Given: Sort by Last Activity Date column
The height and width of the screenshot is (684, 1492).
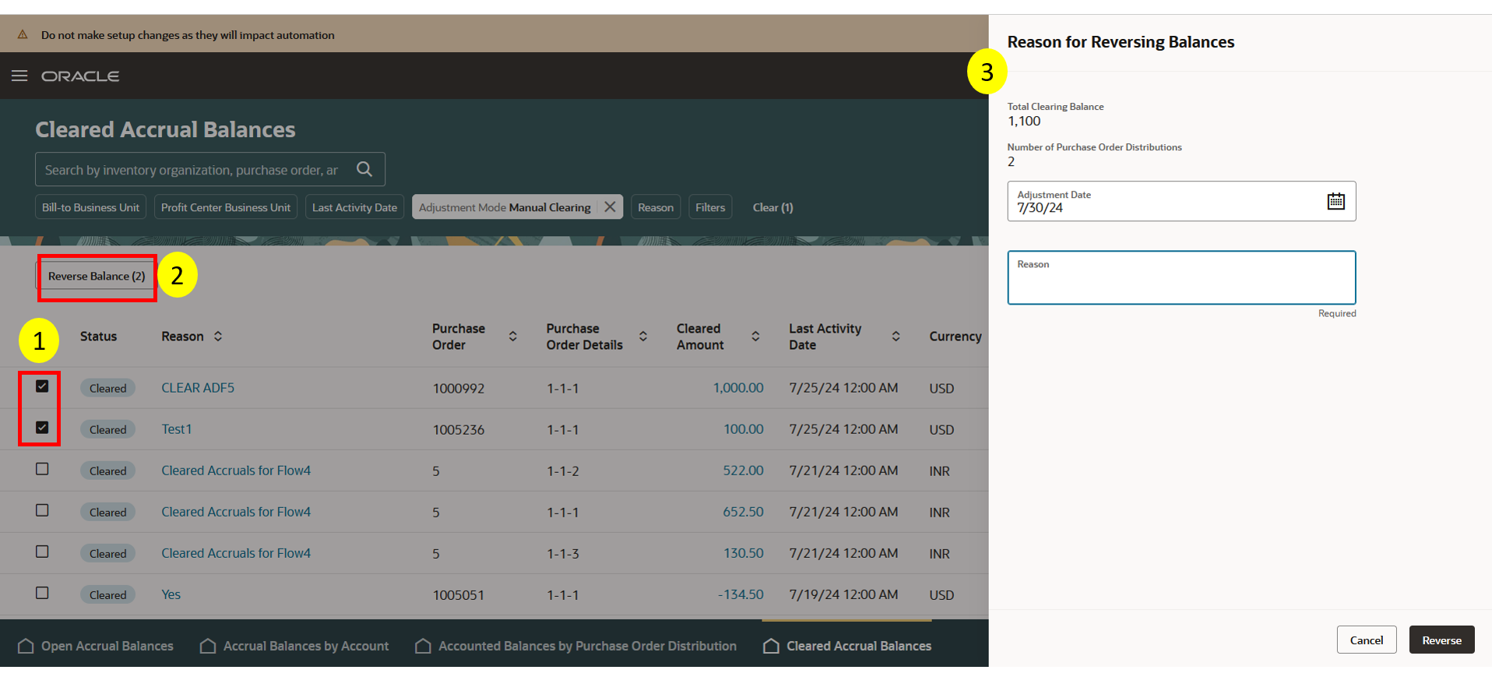Looking at the screenshot, I should tap(896, 336).
